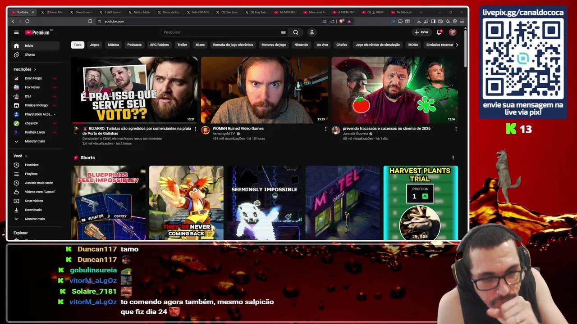Click the bookmark icon next to address bar
This screenshot has height=324, width=577.
[x=90, y=21]
